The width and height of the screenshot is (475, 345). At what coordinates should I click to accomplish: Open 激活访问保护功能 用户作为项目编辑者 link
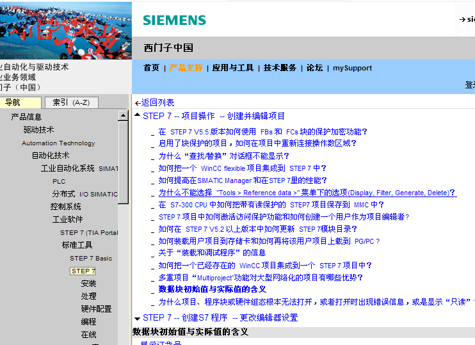(284, 217)
